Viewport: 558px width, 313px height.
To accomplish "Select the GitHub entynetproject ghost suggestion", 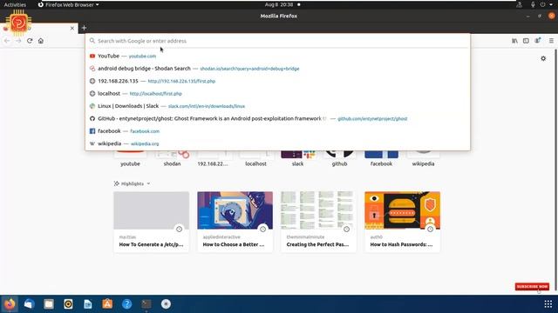I will [277, 118].
